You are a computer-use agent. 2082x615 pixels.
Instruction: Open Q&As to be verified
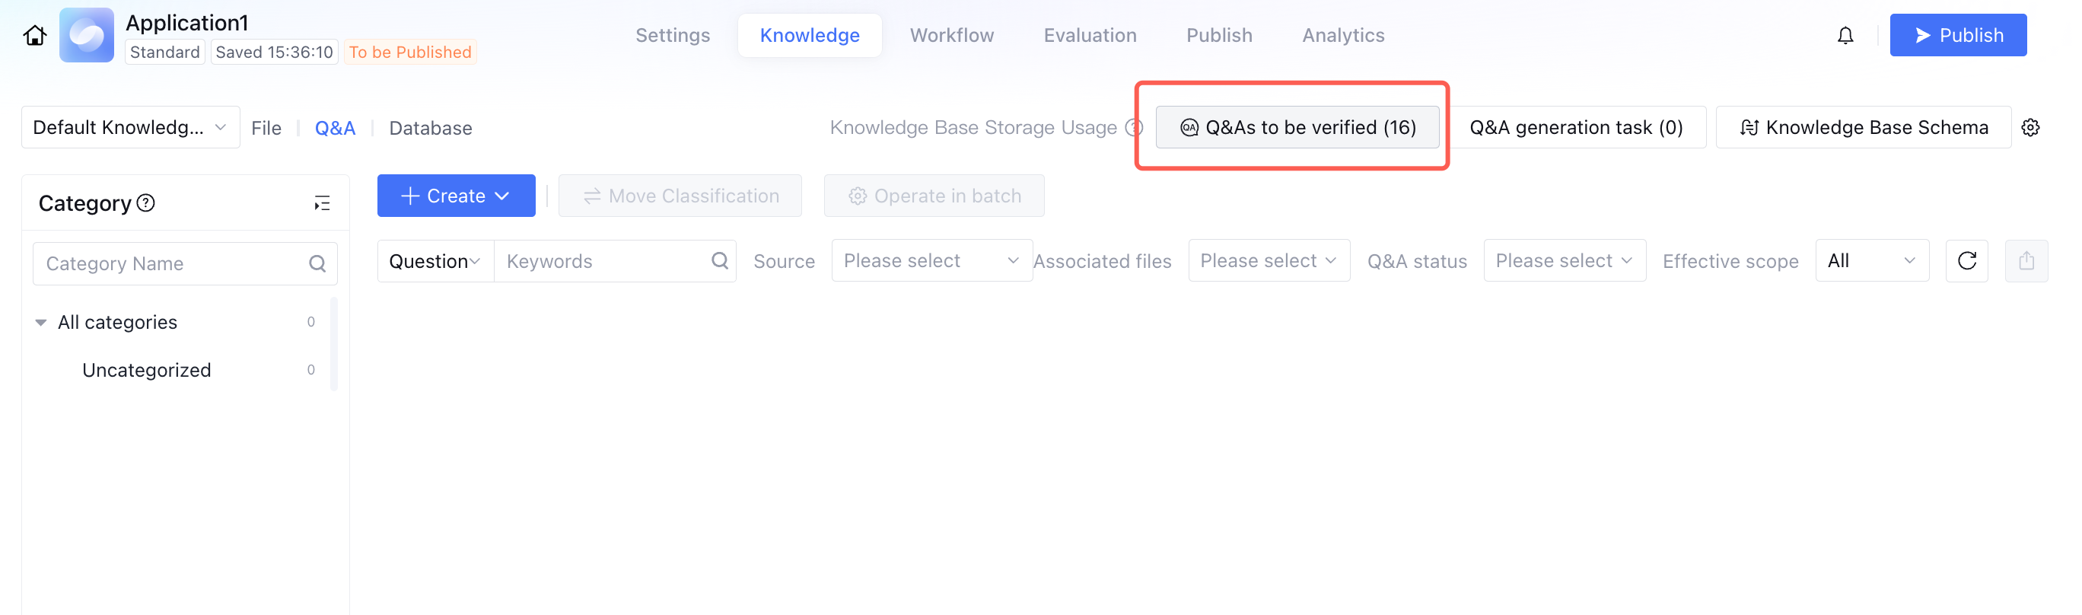(1297, 128)
